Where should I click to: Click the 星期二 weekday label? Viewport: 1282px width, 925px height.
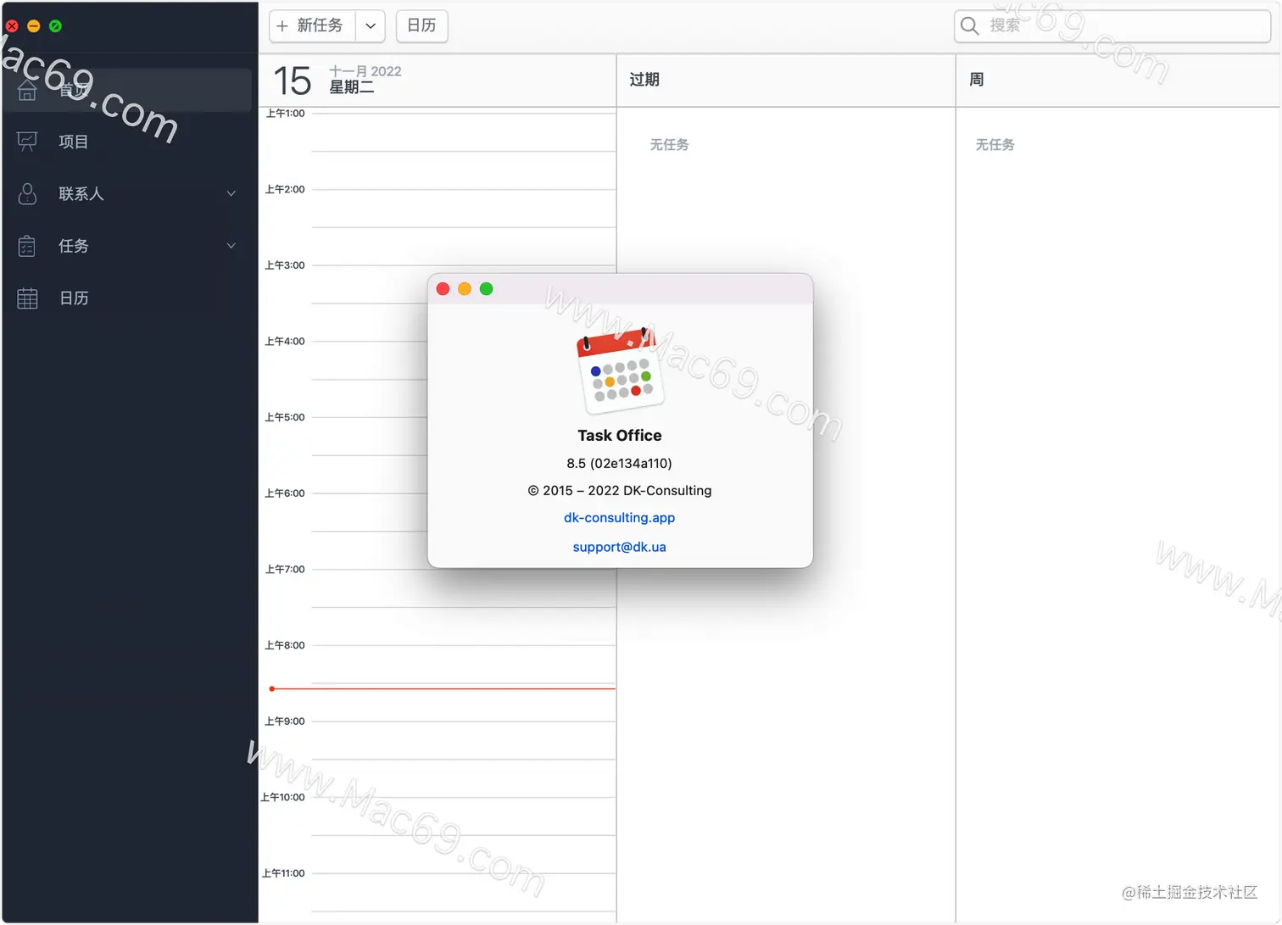352,87
